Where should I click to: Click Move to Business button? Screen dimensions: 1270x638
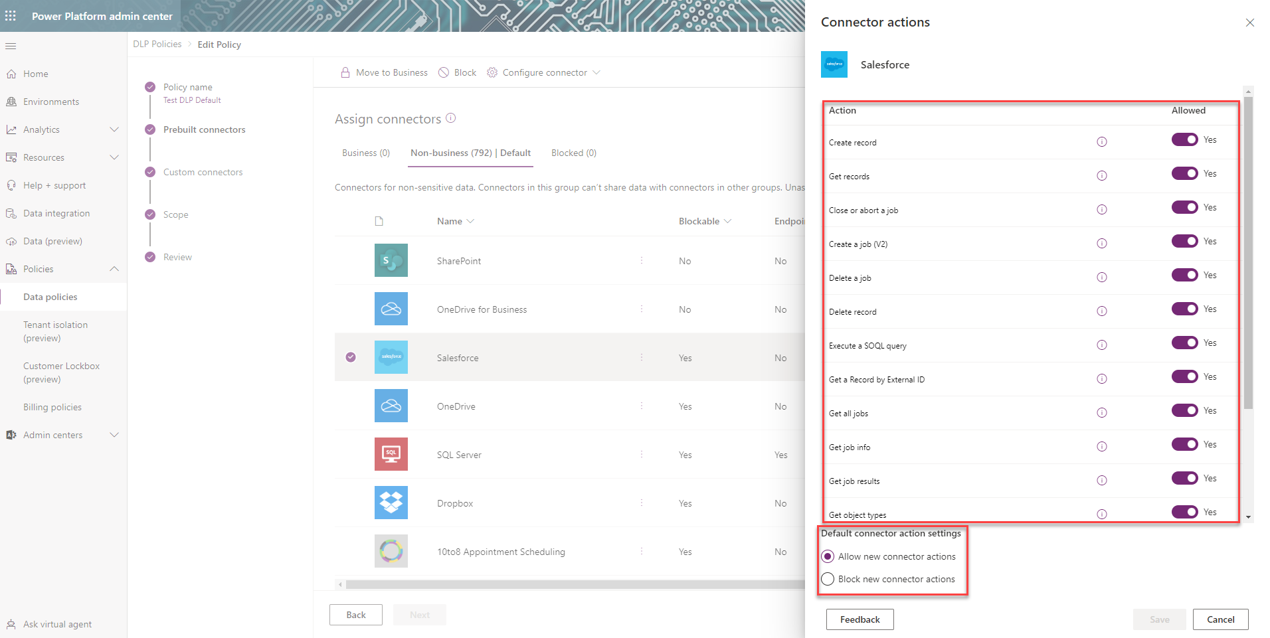pos(384,72)
